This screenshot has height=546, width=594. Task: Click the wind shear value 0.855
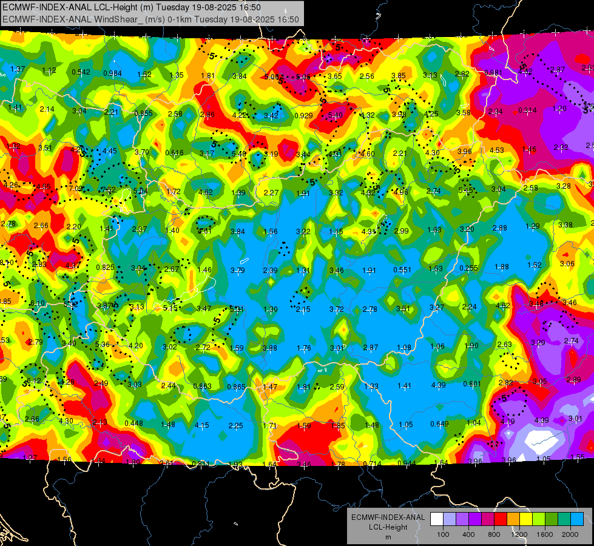click(144, 113)
